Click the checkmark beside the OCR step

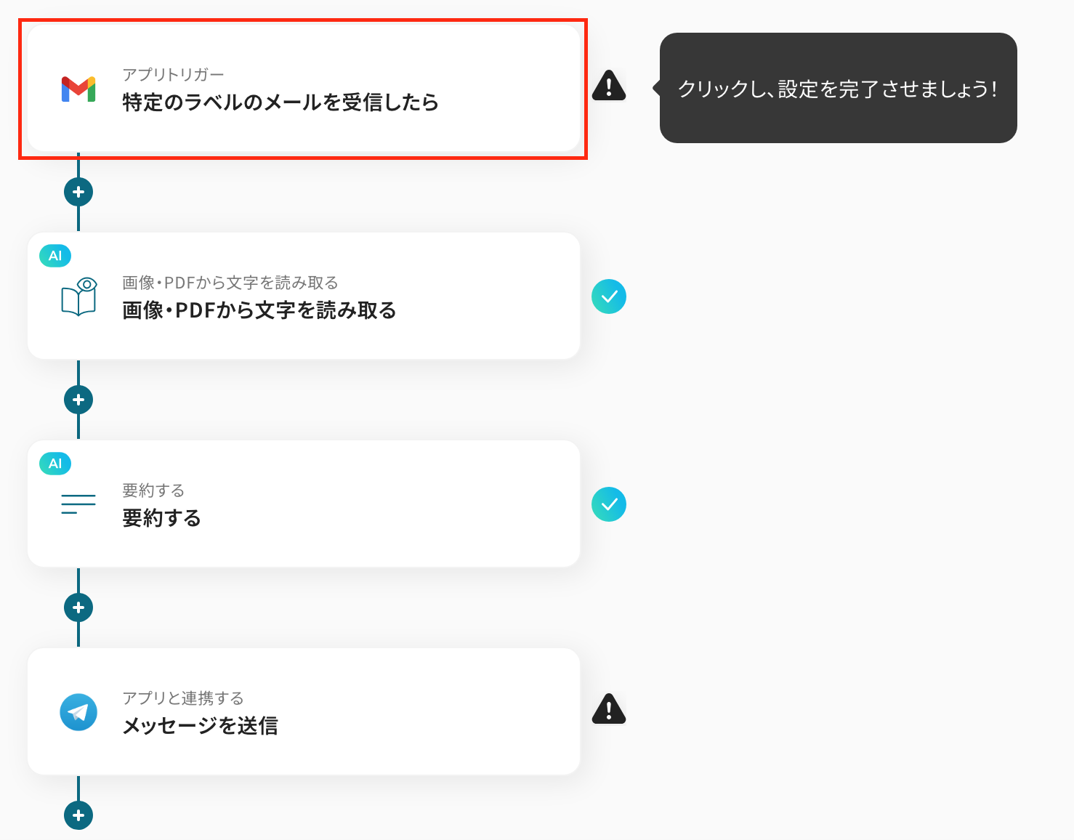[609, 296]
